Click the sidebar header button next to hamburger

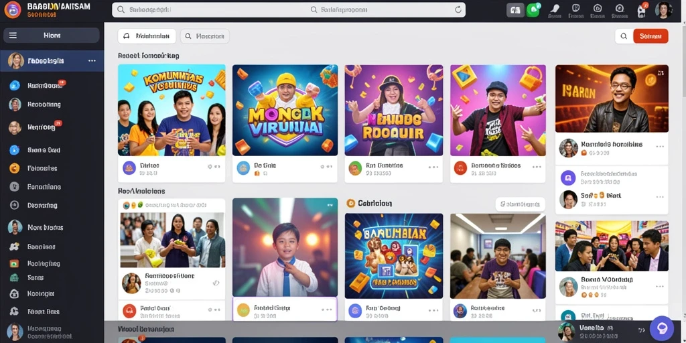pyautogui.click(x=52, y=36)
